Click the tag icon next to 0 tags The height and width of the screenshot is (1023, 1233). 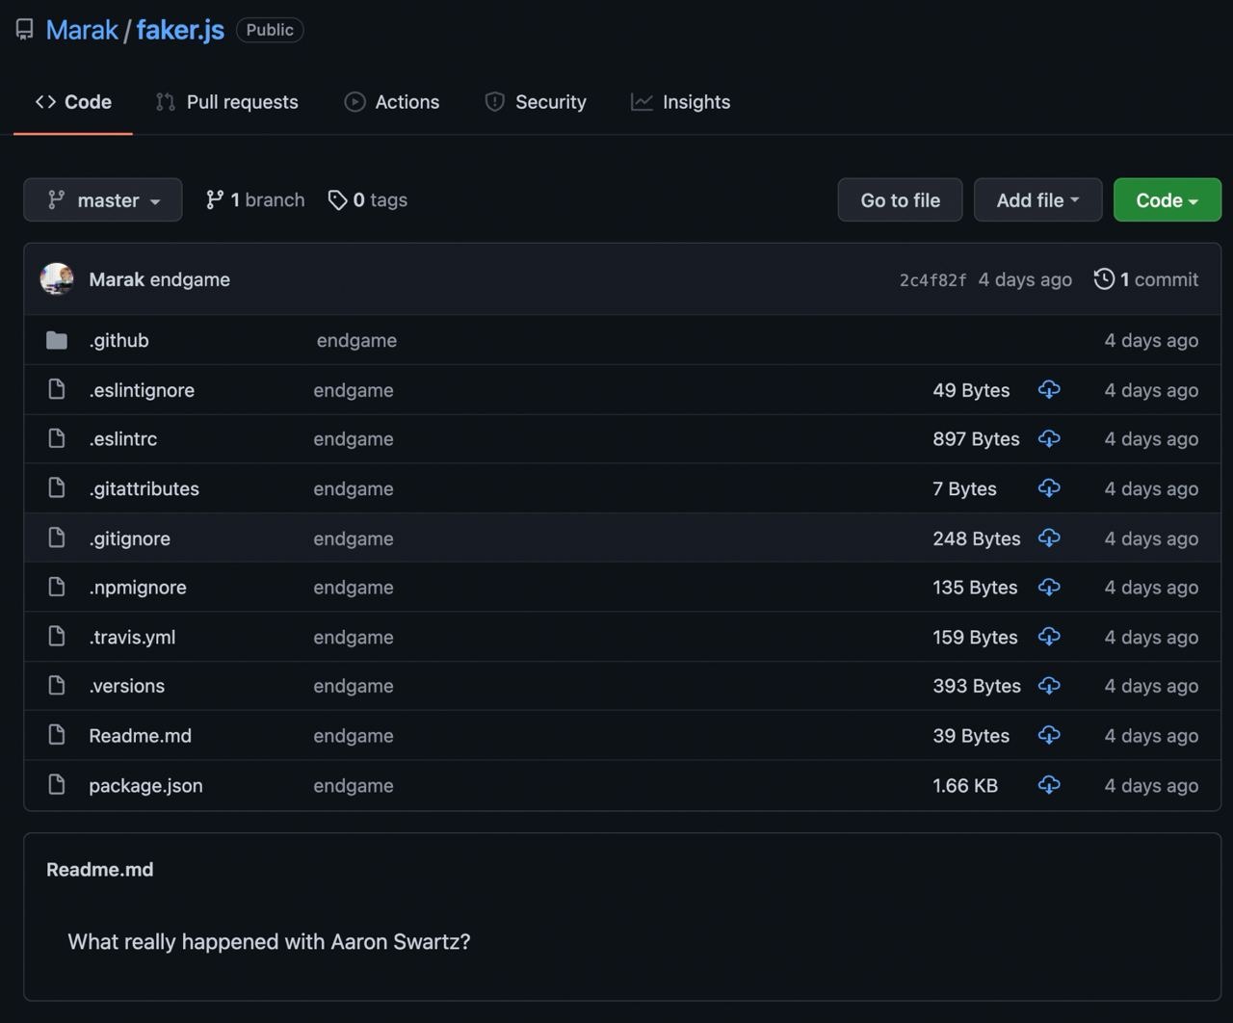click(337, 200)
